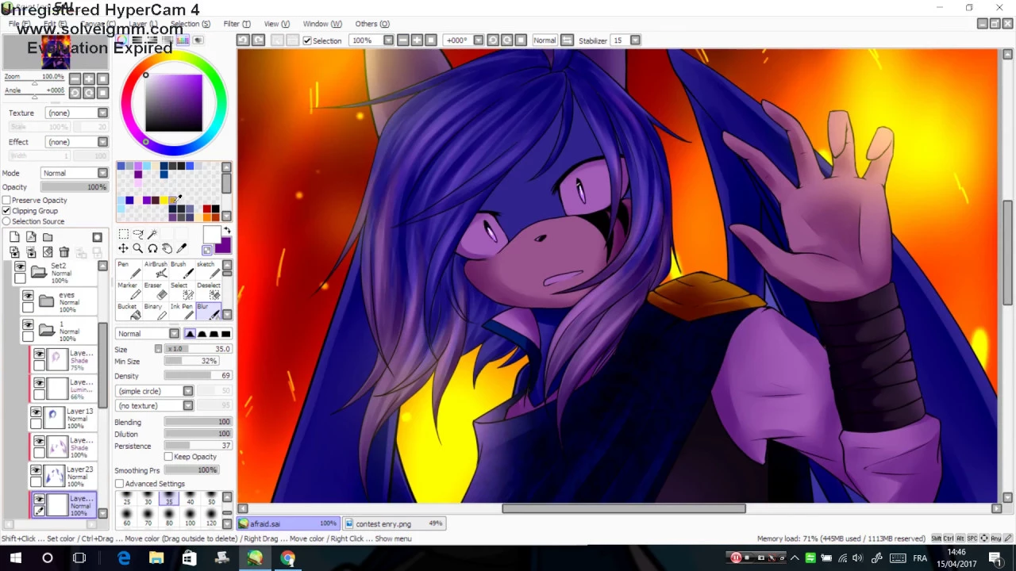The height and width of the screenshot is (571, 1016).
Task: Delete layer with trash icon
Action: (64, 252)
